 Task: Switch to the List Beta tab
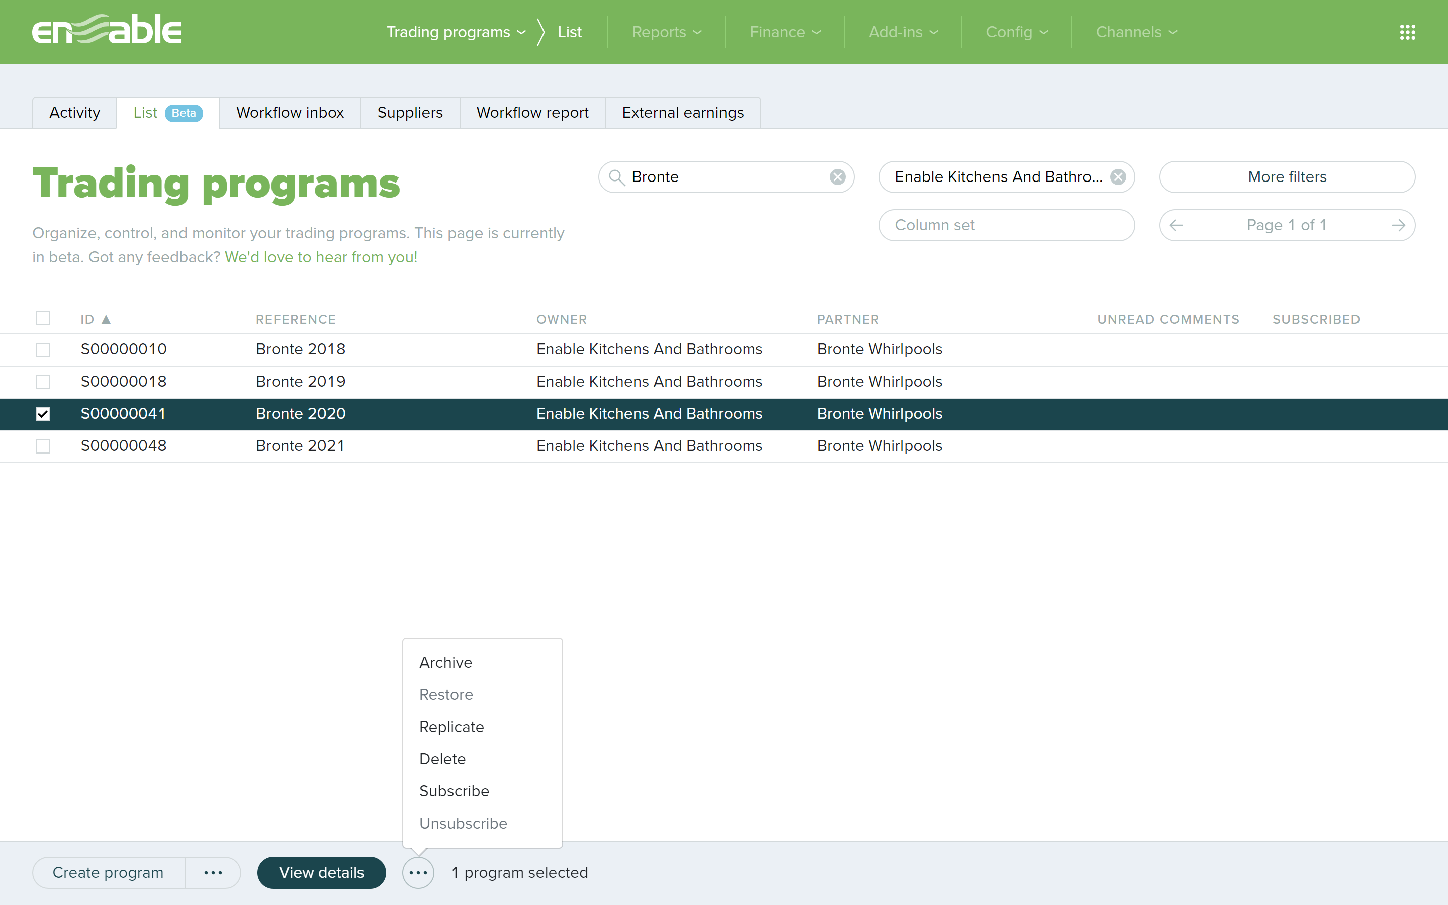coord(168,113)
